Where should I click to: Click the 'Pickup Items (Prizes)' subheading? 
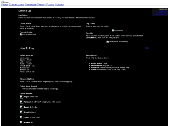click(x=28, y=86)
